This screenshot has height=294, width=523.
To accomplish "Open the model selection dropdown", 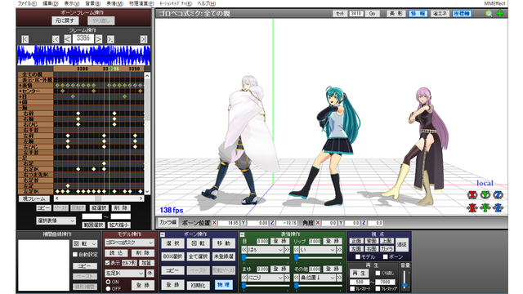I will (x=129, y=243).
